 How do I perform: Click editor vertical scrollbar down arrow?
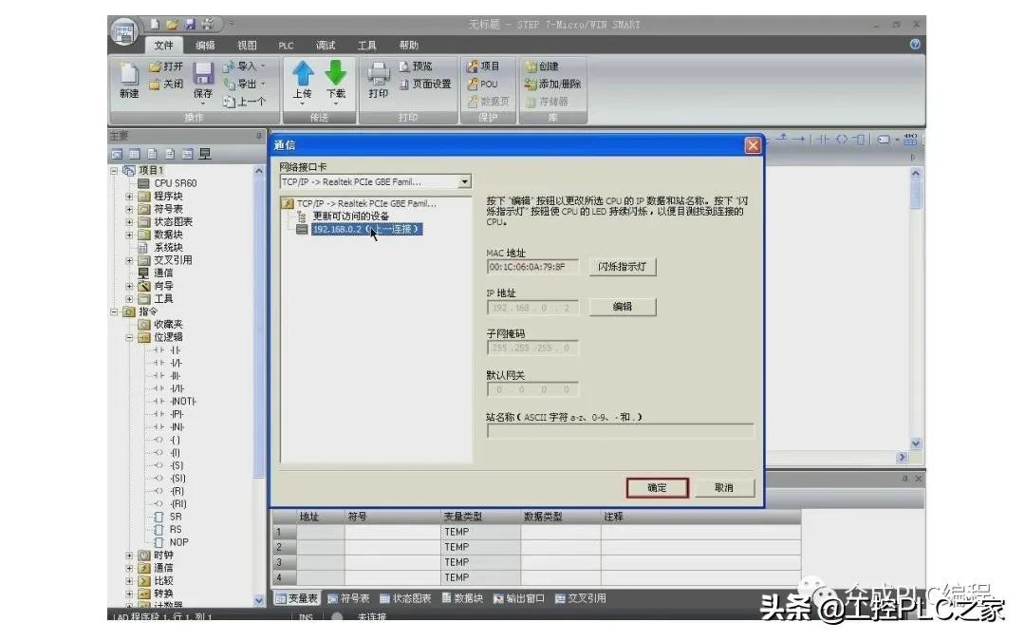point(916,443)
